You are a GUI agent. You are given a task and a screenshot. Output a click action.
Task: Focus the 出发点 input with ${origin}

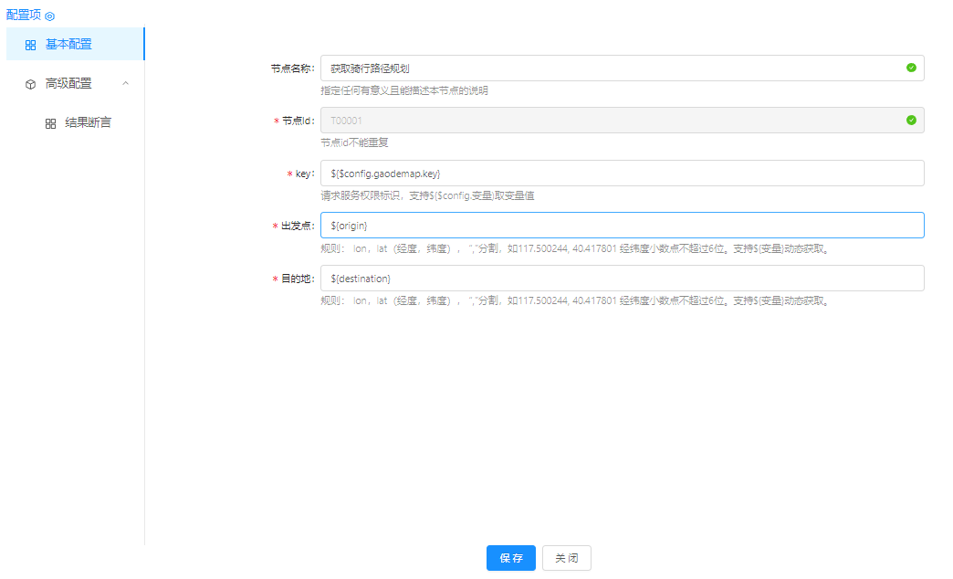(x=621, y=226)
